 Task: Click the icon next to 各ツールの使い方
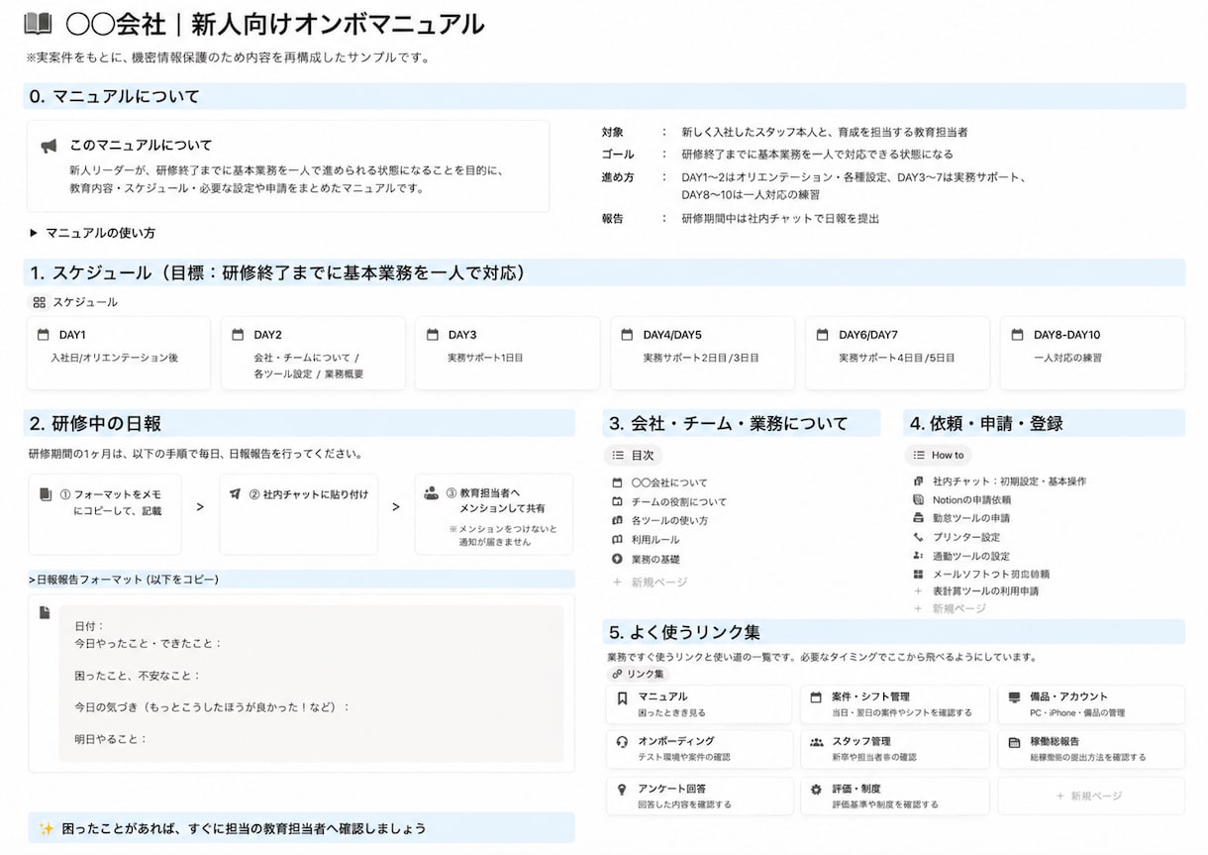click(x=618, y=521)
